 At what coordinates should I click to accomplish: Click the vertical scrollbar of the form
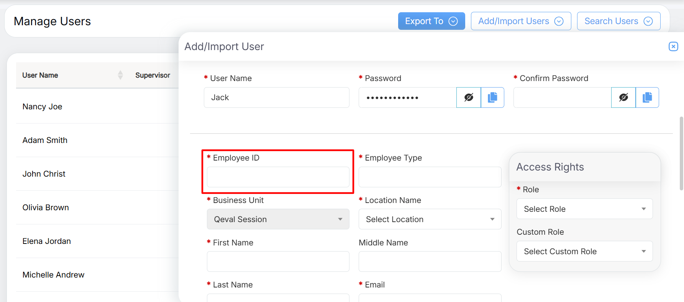pos(681,153)
